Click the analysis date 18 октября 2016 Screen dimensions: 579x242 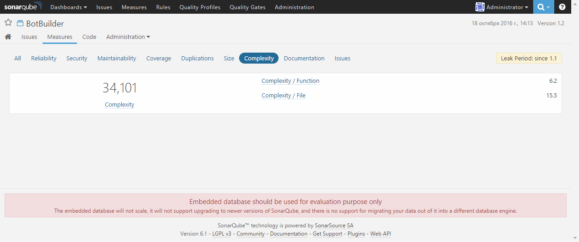(502, 23)
